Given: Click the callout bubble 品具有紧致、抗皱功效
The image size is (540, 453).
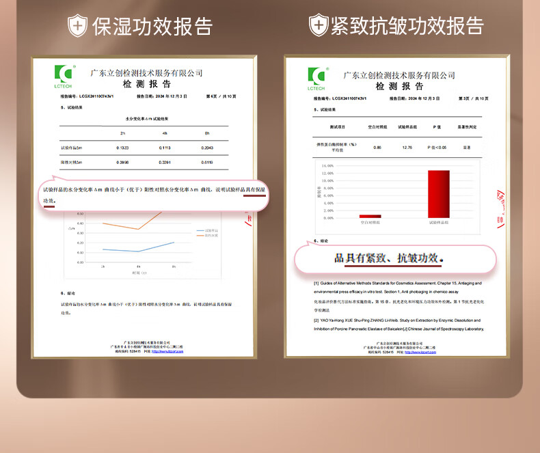Looking at the screenshot, I should [394, 259].
